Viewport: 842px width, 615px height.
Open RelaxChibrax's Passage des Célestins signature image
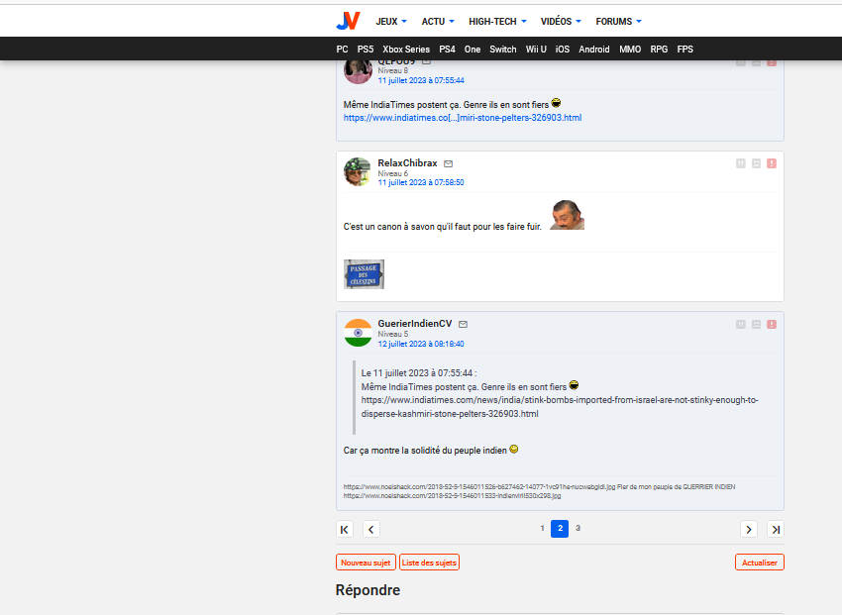(364, 274)
